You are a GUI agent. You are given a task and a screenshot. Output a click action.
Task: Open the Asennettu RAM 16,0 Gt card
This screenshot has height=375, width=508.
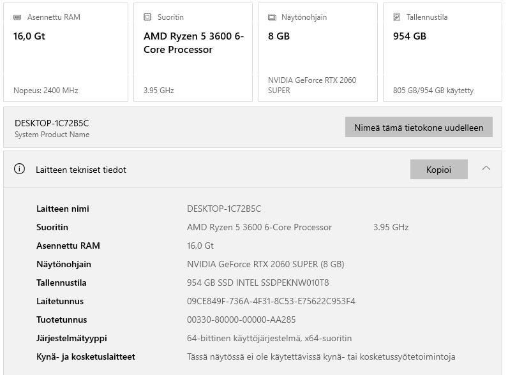coord(66,52)
